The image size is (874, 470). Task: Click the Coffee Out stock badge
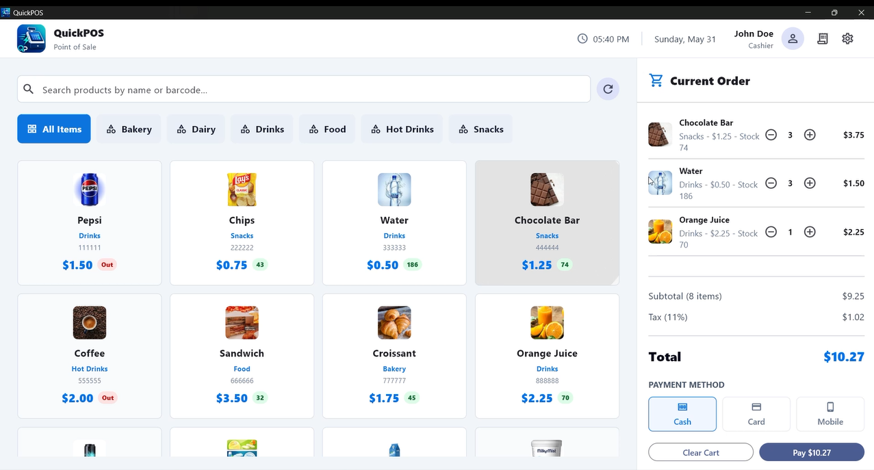click(x=107, y=397)
